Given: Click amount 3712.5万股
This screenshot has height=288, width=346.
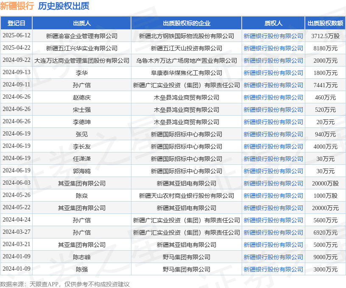Looking at the screenshot, I should 326,36.
